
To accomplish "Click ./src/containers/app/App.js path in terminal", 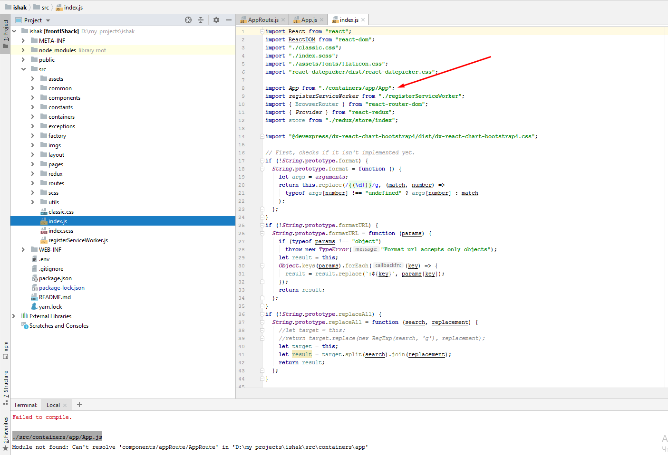I will click(57, 437).
